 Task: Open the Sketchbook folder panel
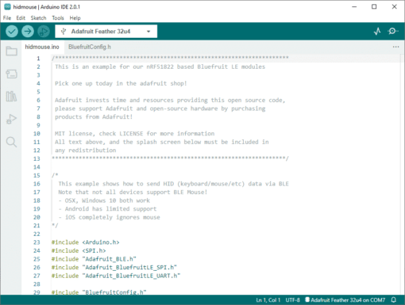pos(12,51)
